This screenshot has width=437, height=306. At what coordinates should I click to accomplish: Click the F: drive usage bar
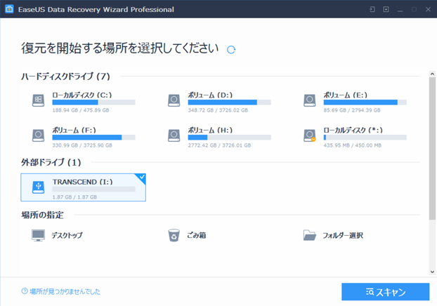pyautogui.click(x=93, y=138)
